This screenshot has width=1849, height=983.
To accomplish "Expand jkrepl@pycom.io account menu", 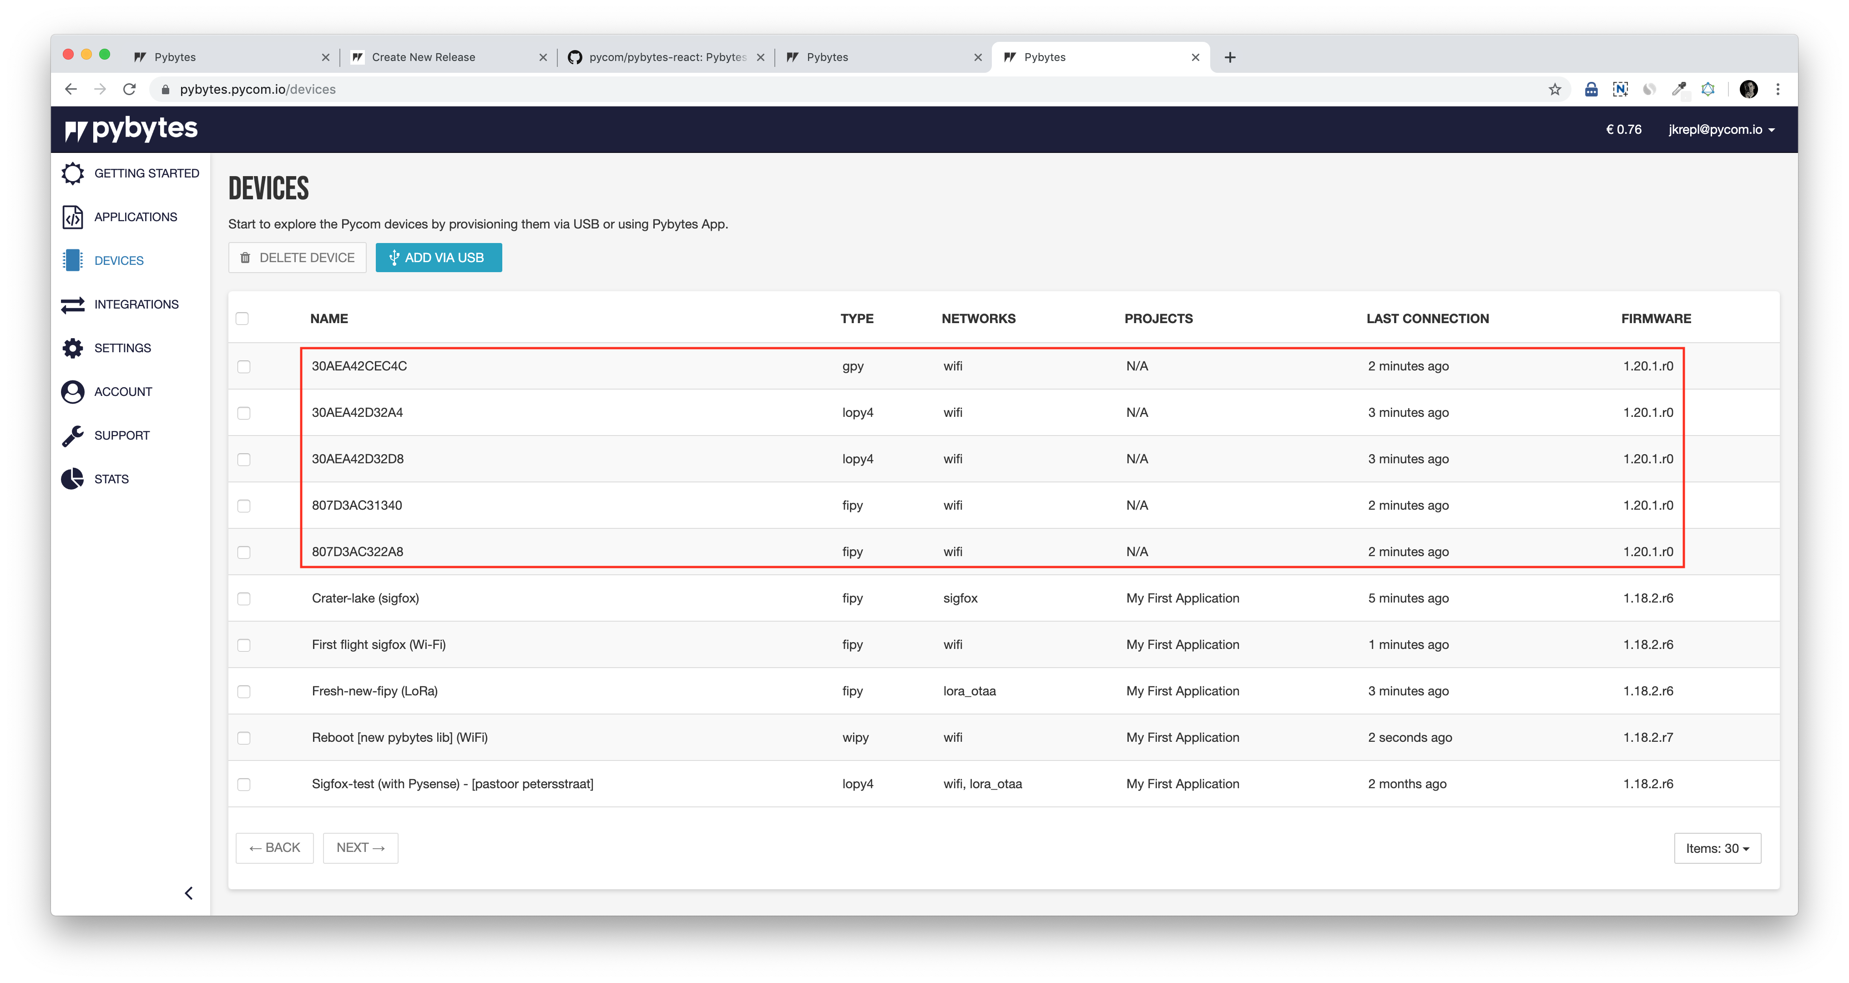I will (1721, 129).
